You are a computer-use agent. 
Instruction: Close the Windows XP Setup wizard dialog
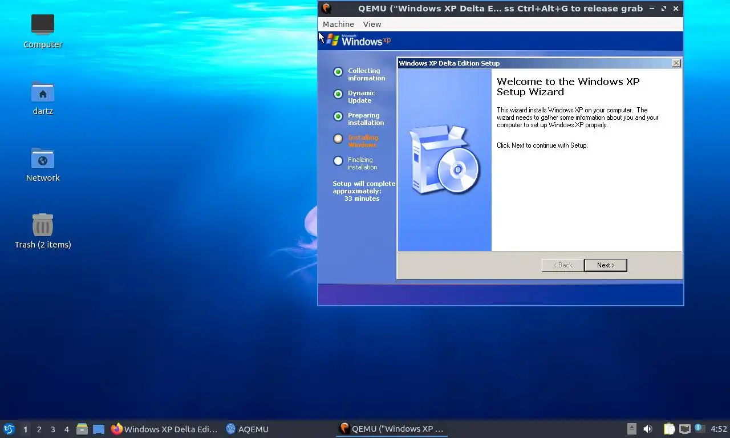click(x=676, y=63)
